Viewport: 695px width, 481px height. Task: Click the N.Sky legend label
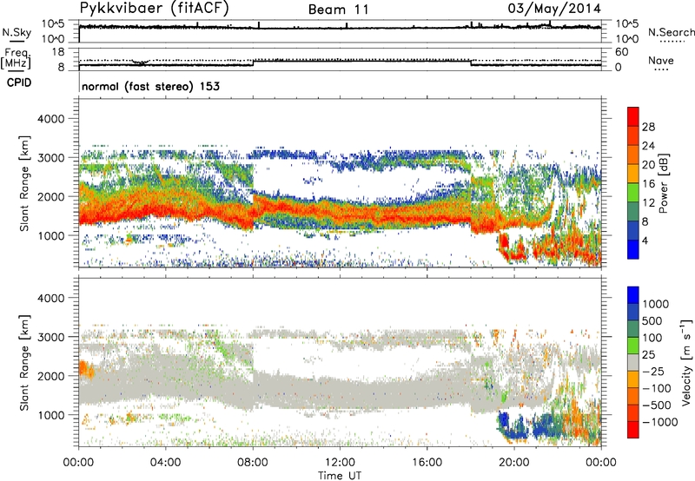(x=17, y=32)
